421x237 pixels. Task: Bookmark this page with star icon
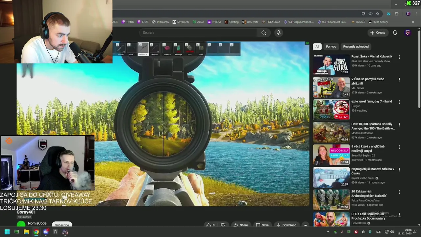[378, 14]
